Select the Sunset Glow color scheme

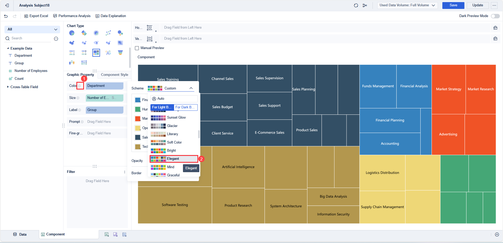click(174, 118)
